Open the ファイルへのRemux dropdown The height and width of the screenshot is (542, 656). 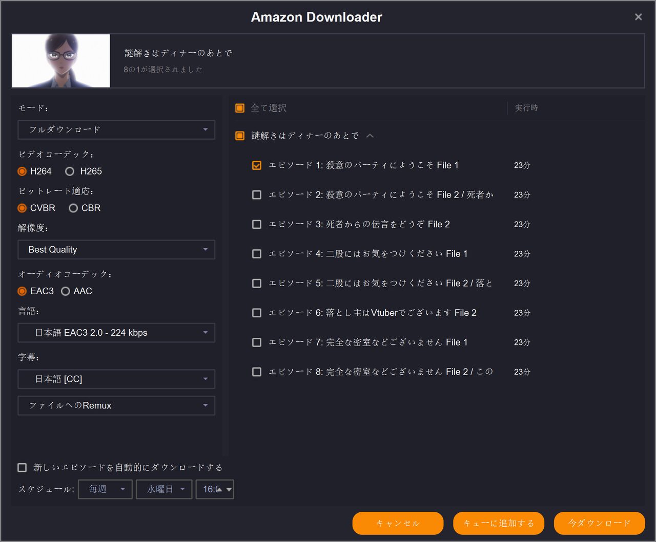pyautogui.click(x=116, y=406)
